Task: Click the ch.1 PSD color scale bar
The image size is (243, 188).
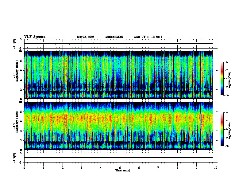Action: tap(222, 79)
